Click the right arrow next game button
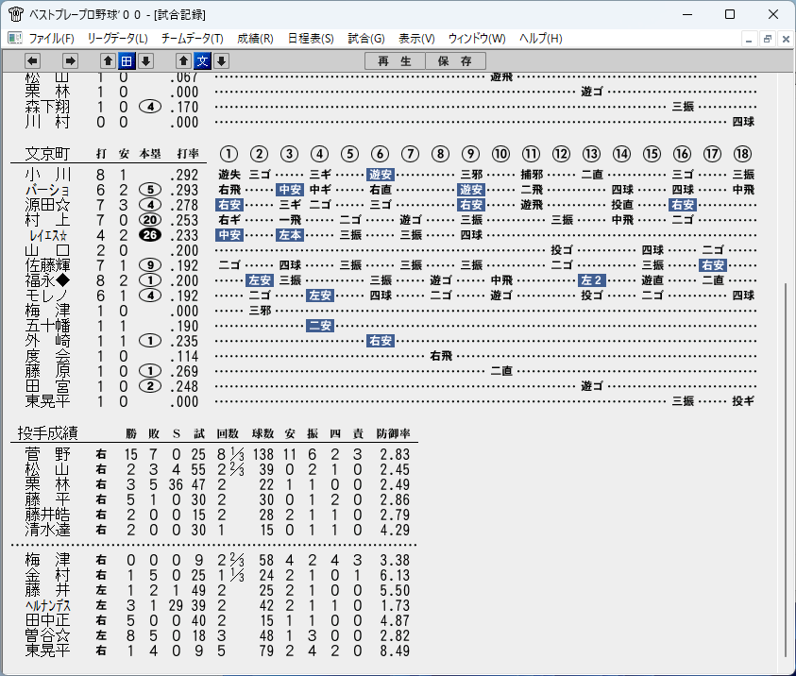The height and width of the screenshot is (676, 796). pyautogui.click(x=70, y=61)
